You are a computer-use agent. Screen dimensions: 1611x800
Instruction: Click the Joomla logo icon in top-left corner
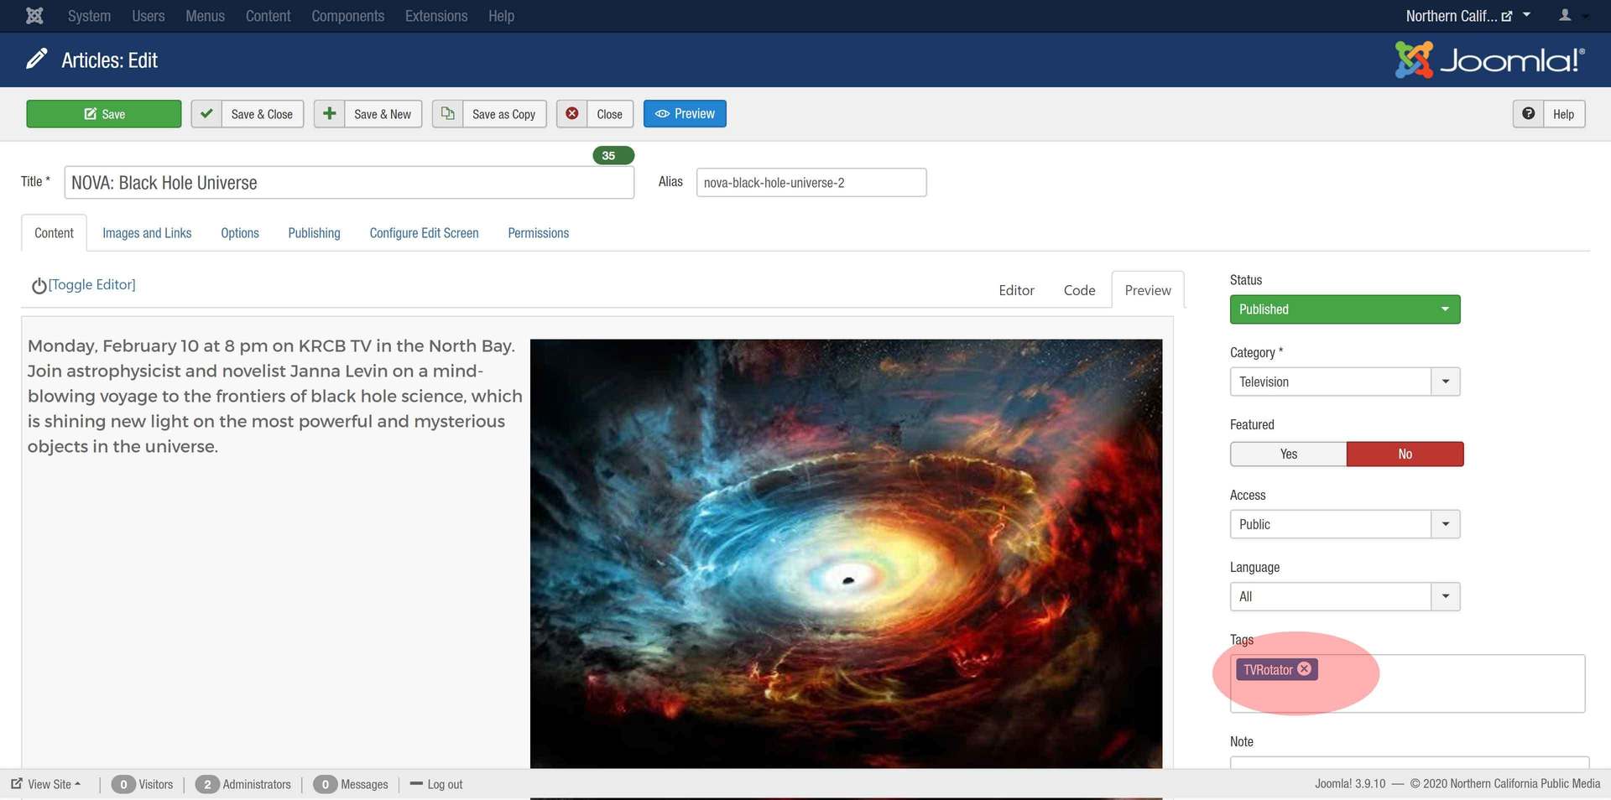(x=34, y=16)
